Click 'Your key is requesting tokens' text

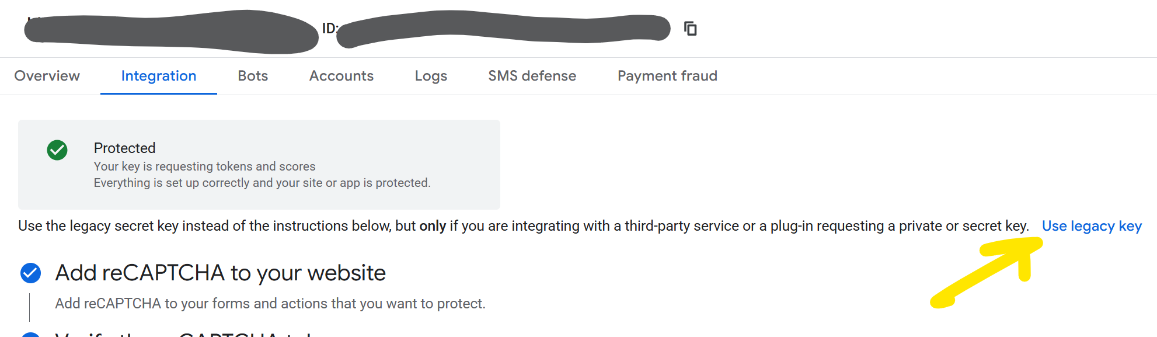click(204, 166)
